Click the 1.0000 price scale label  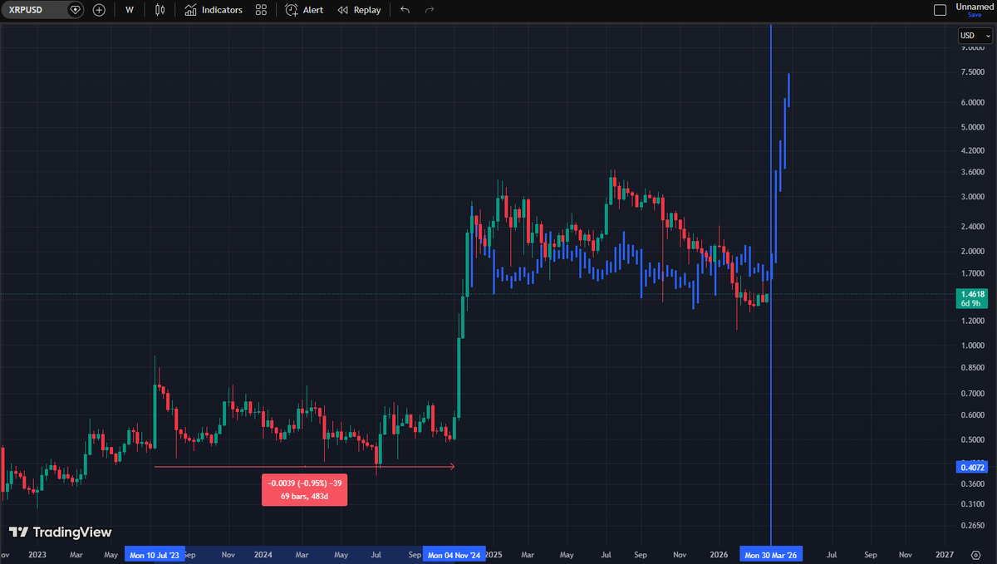[973, 345]
